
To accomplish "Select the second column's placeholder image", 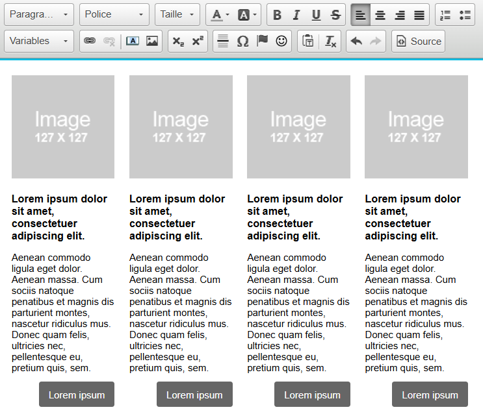I will pyautogui.click(x=181, y=127).
